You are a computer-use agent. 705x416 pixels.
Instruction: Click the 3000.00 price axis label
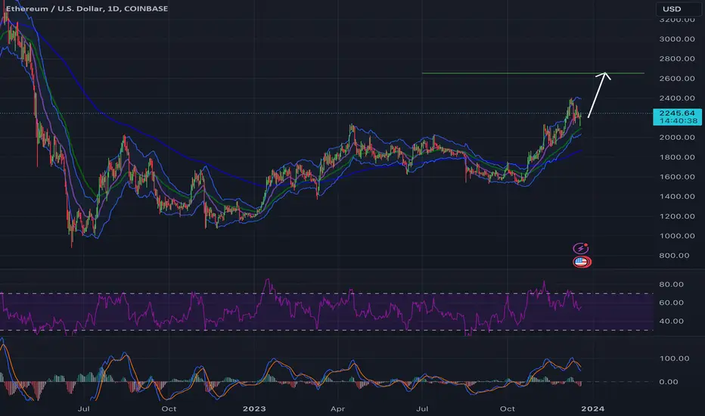tap(677, 39)
